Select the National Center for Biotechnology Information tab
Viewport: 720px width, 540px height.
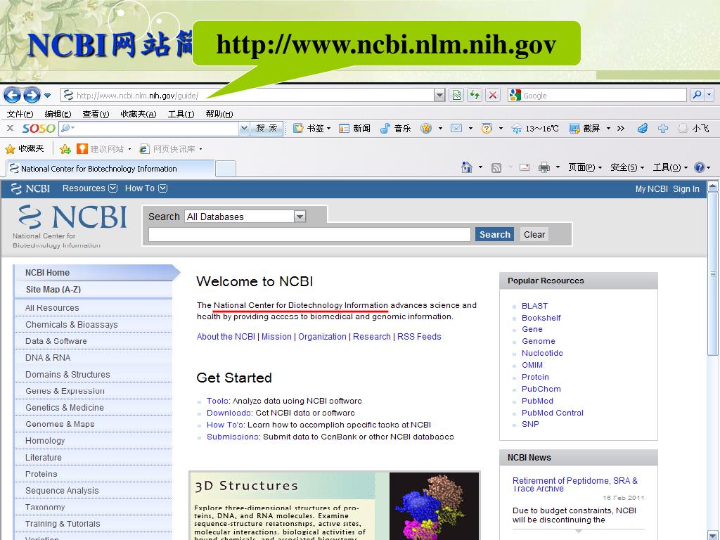(x=110, y=169)
